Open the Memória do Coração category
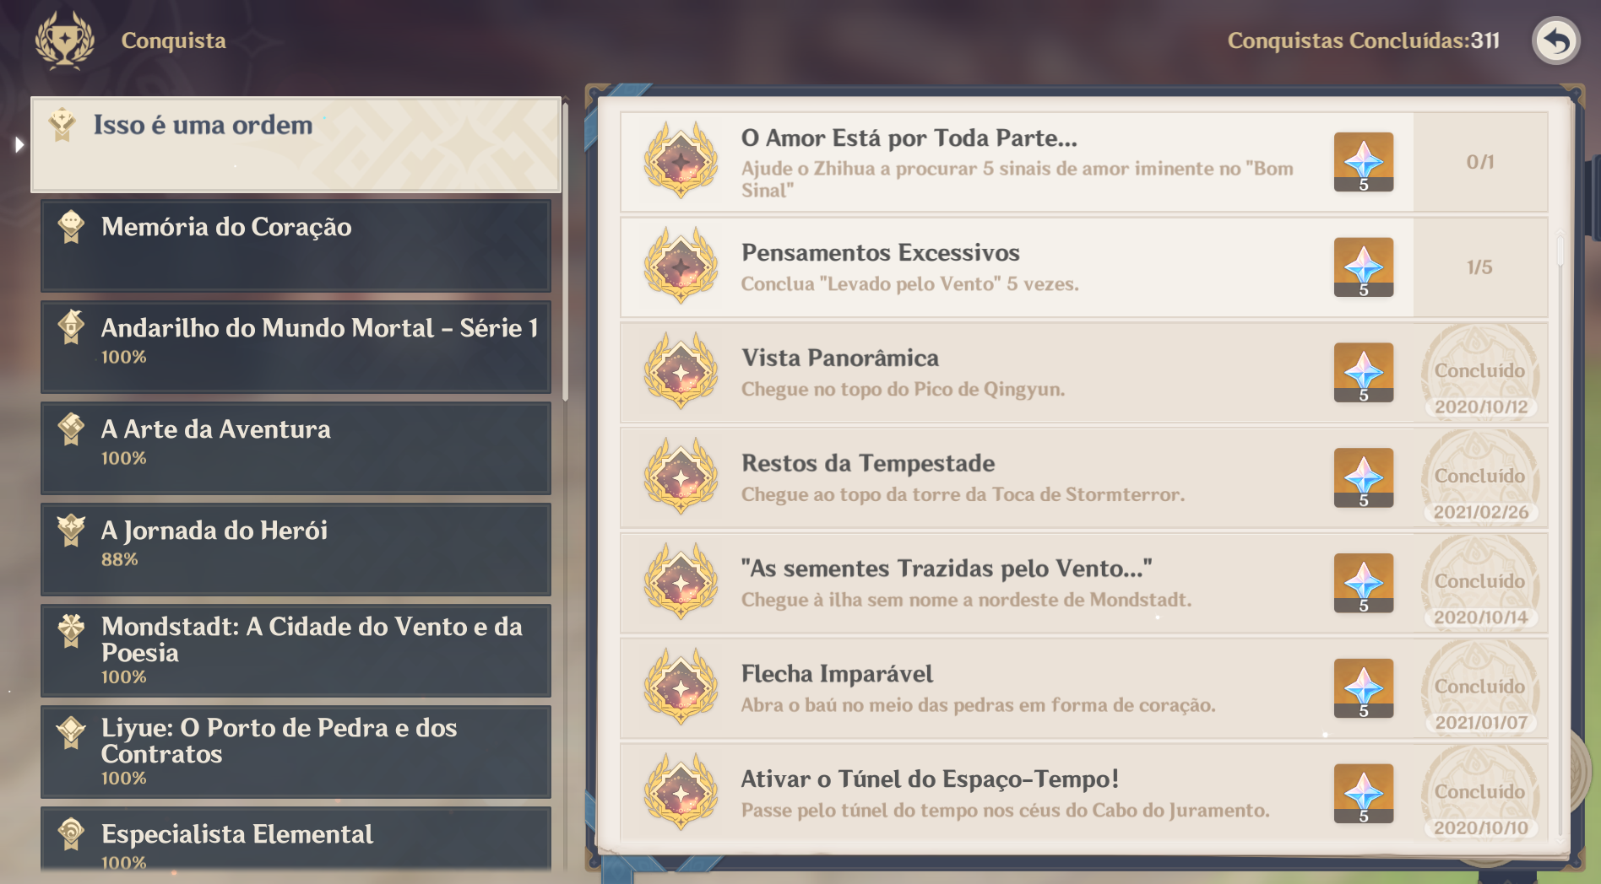1601x884 pixels. click(296, 245)
